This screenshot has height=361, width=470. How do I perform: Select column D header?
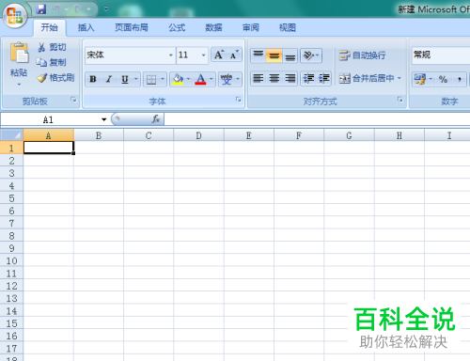[x=198, y=135]
